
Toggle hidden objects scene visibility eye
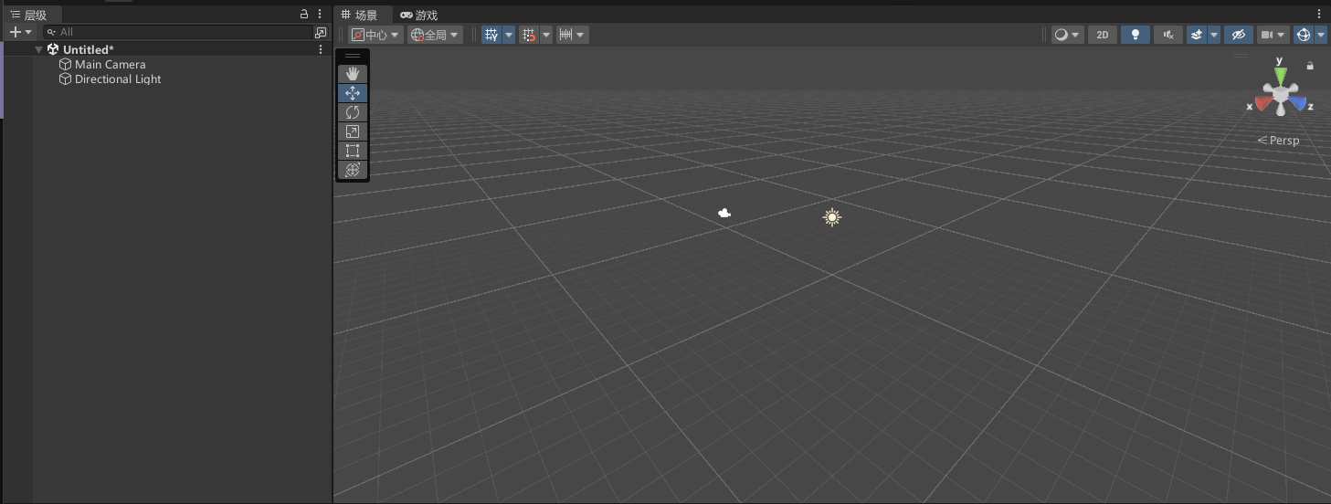(x=1239, y=35)
